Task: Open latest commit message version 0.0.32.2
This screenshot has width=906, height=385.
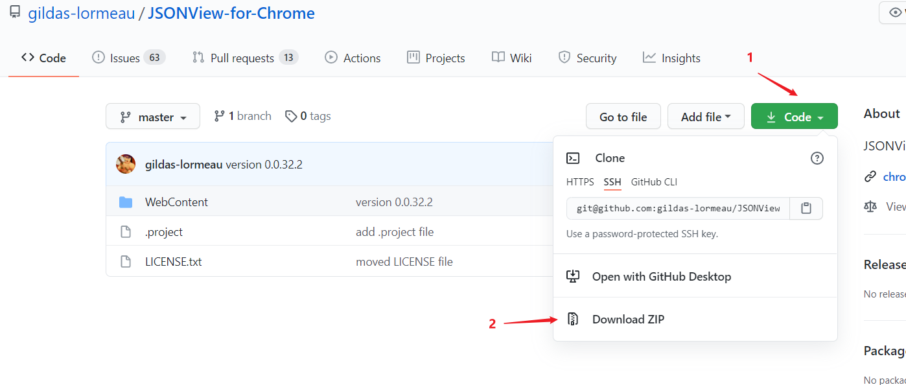Action: [264, 165]
